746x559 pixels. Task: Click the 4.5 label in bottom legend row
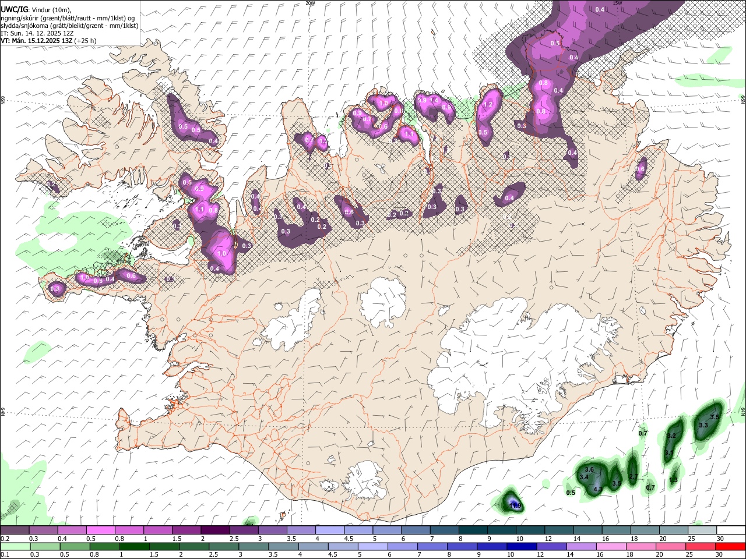332,554
